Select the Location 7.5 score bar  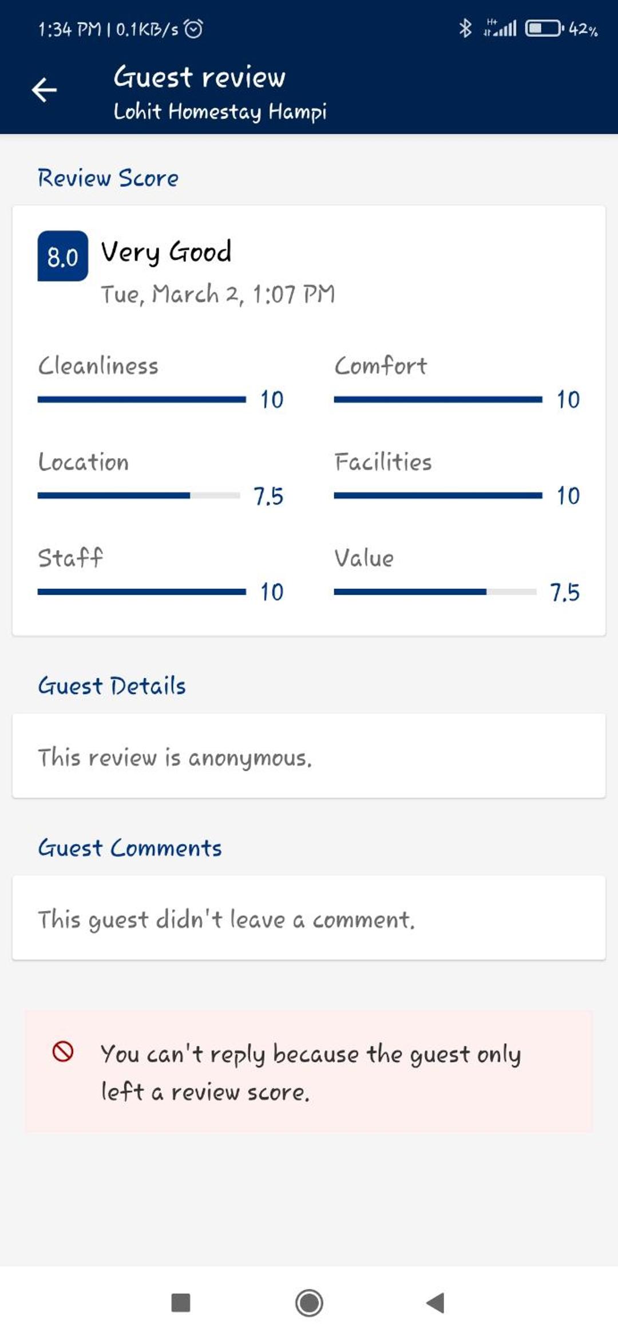(x=139, y=495)
